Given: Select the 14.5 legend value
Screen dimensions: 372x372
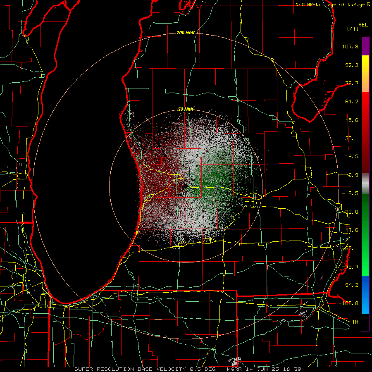Looking at the screenshot, I should (x=352, y=157).
